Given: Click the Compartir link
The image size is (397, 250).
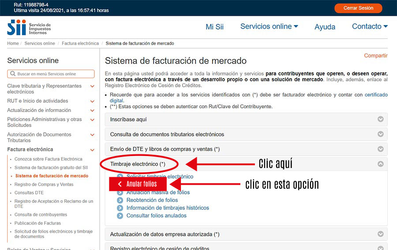Looking at the screenshot, I should coord(376,56).
